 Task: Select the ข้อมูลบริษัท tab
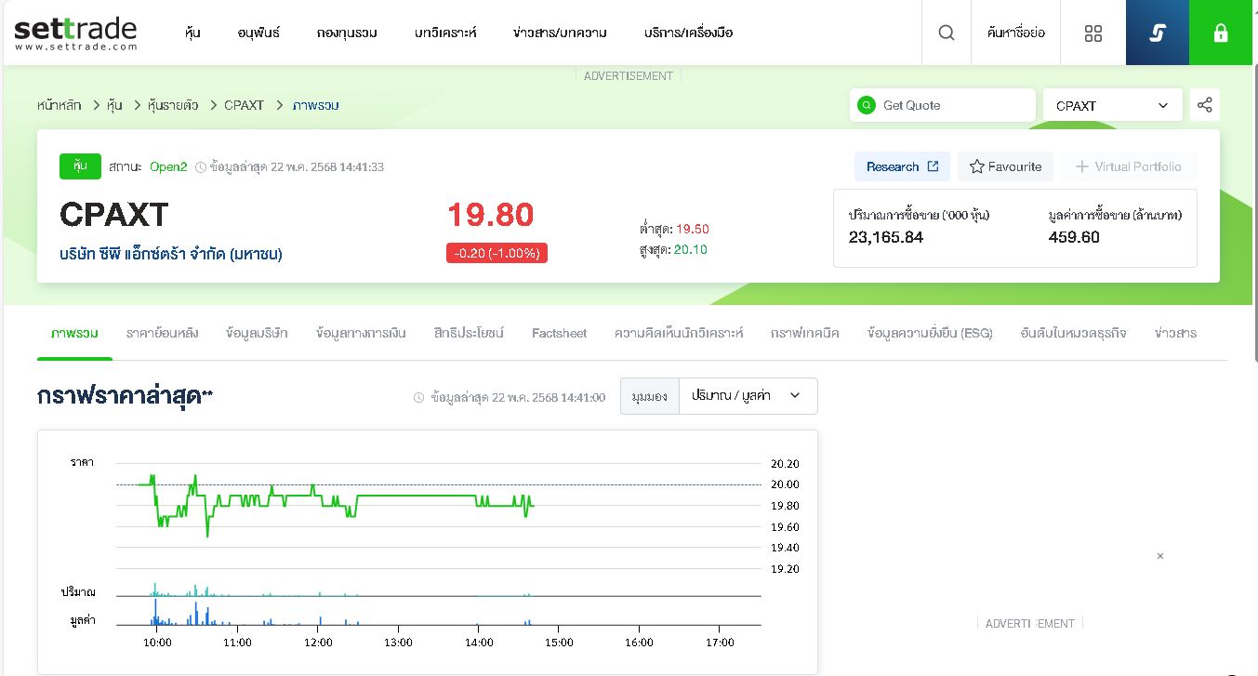(257, 333)
